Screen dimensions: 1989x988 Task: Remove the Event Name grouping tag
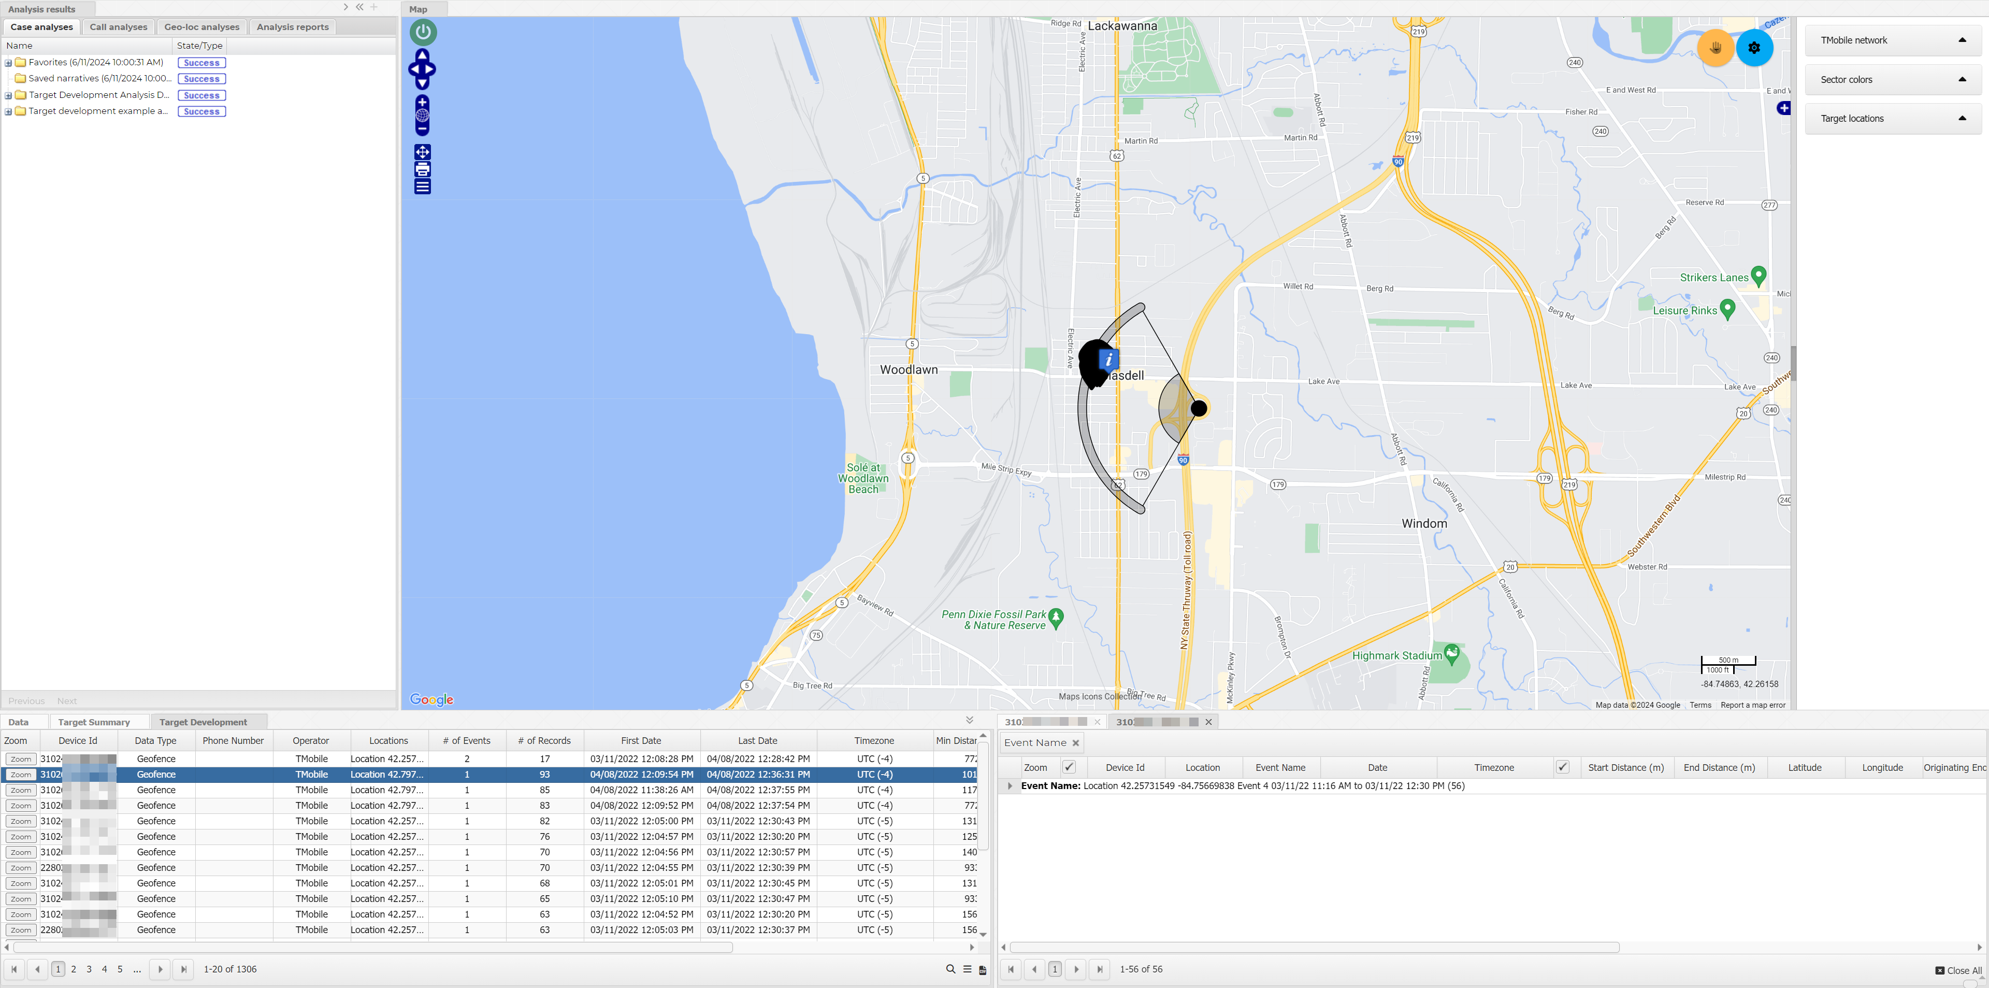coord(1075,743)
